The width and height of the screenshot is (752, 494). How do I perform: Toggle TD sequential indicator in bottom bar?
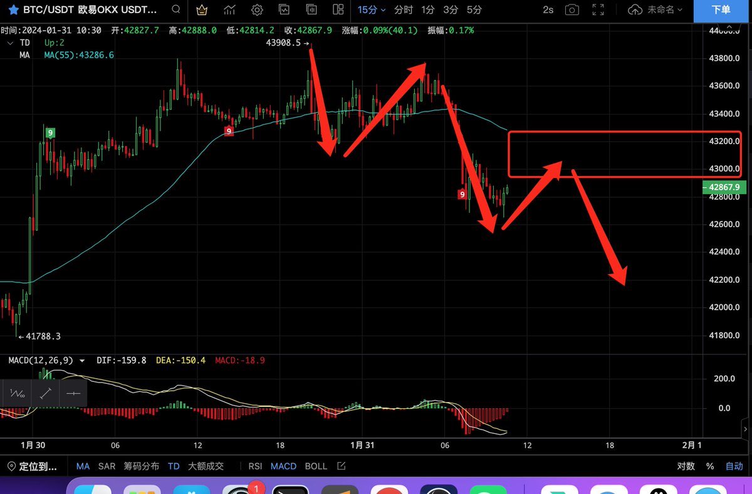point(174,466)
